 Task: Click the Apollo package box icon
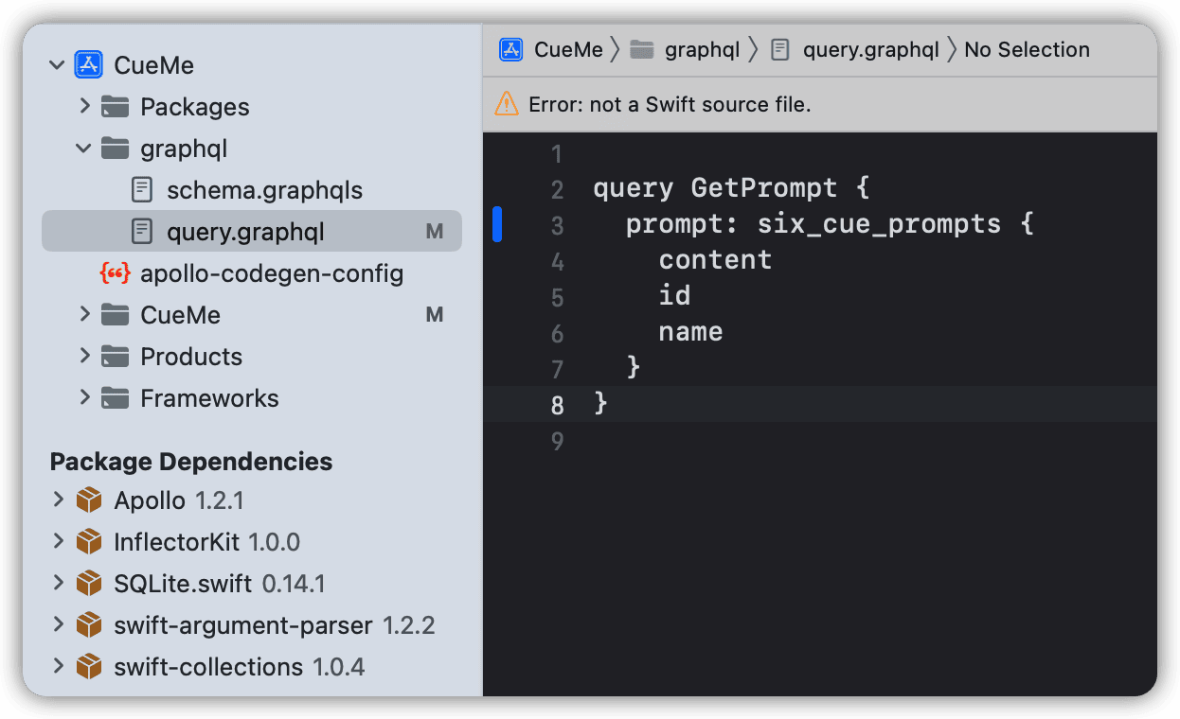(x=89, y=500)
